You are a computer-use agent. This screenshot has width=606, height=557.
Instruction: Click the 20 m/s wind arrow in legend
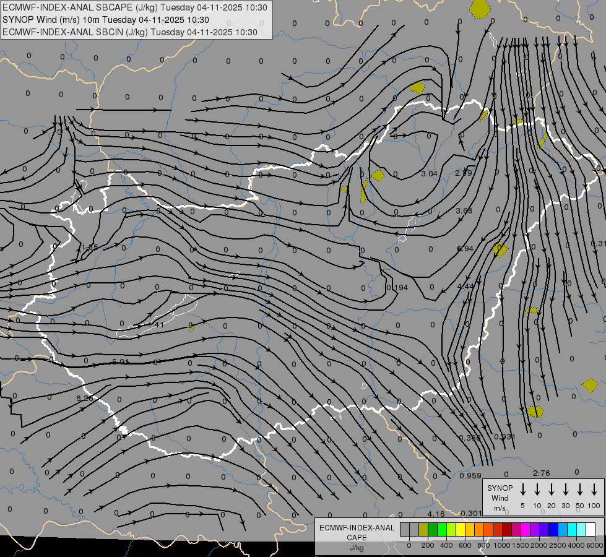(552, 490)
